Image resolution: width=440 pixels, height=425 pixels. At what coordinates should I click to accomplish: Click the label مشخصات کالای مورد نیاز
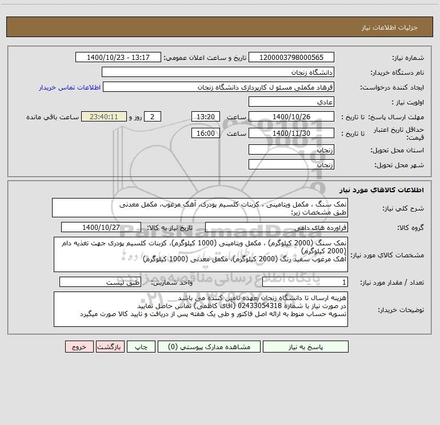(x=387, y=255)
